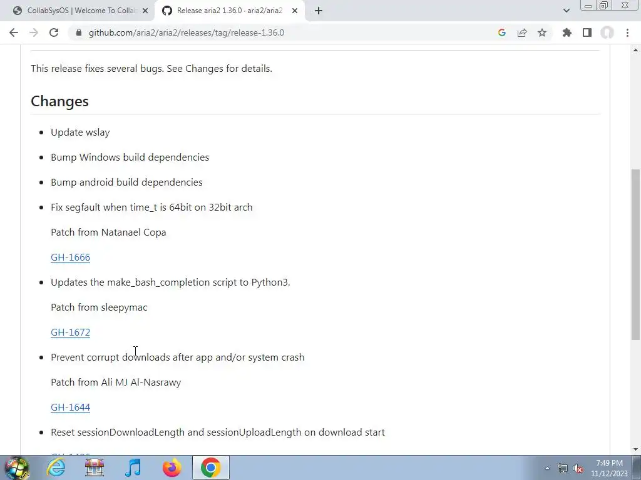View site info via the lock icon
This screenshot has height=480, width=641.
[x=79, y=32]
